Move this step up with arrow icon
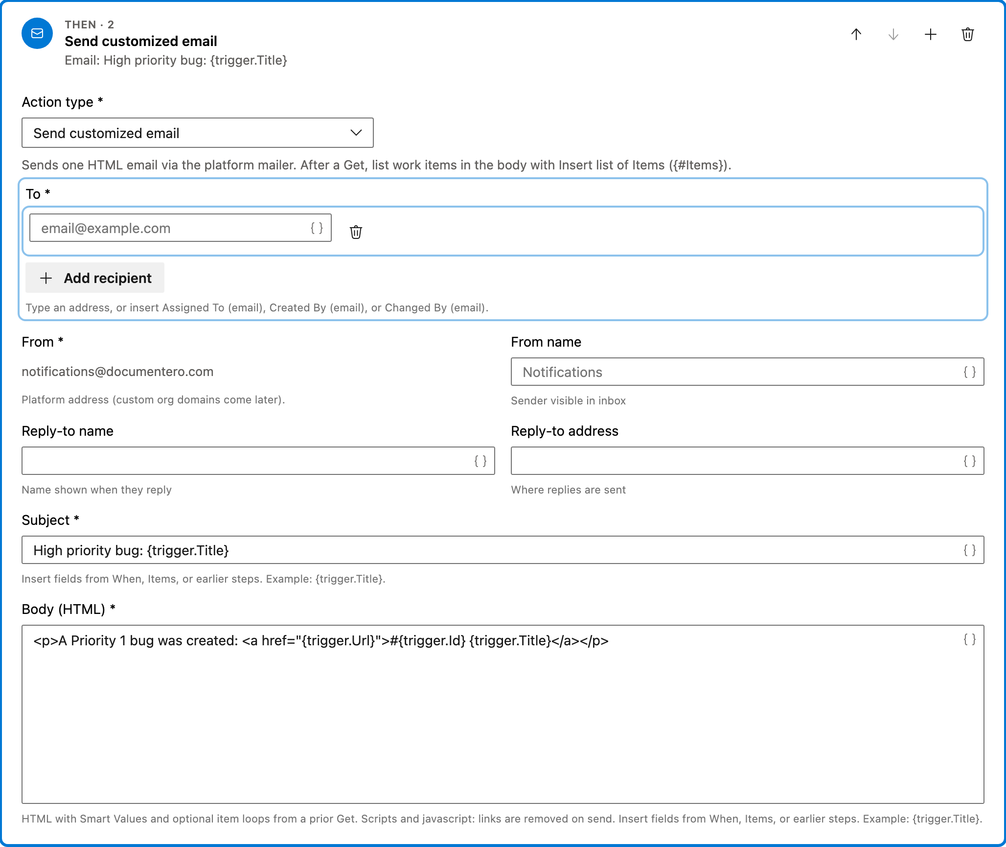 tap(856, 34)
